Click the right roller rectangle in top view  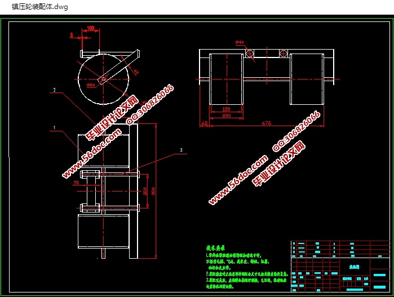click(x=307, y=78)
